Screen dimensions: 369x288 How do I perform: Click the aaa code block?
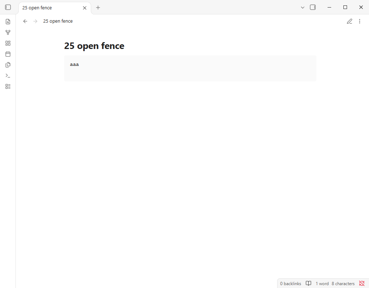click(x=190, y=68)
